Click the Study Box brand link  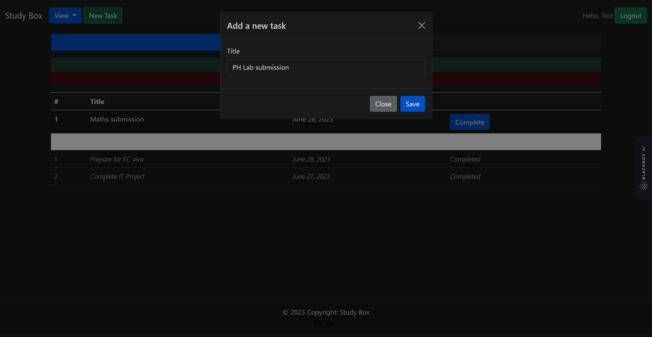coord(23,15)
